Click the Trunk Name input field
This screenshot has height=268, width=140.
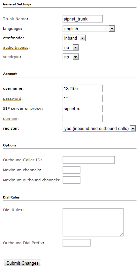click(82, 19)
